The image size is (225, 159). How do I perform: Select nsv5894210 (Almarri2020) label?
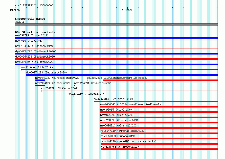tap(118, 125)
